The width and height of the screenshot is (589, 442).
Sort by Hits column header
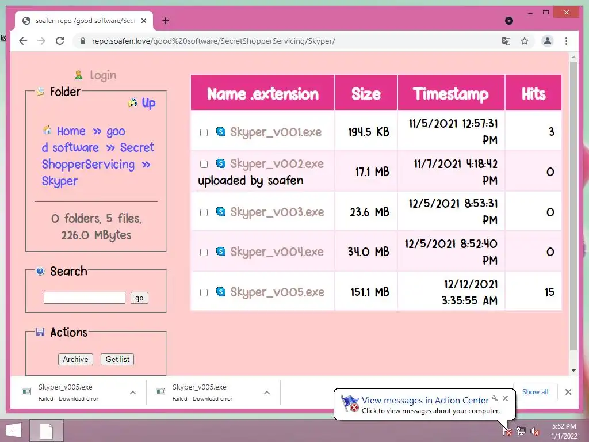point(533,94)
